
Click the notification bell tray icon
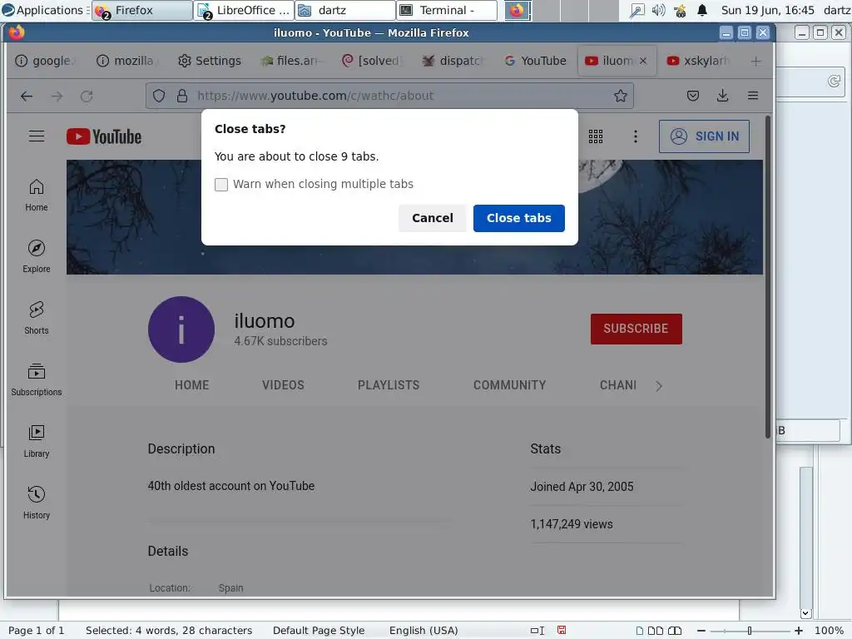pyautogui.click(x=702, y=10)
